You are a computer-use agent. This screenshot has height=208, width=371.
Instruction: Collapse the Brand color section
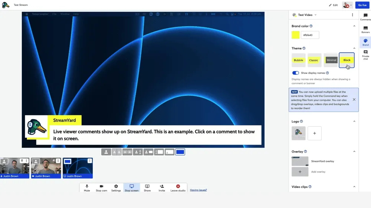pos(354,26)
